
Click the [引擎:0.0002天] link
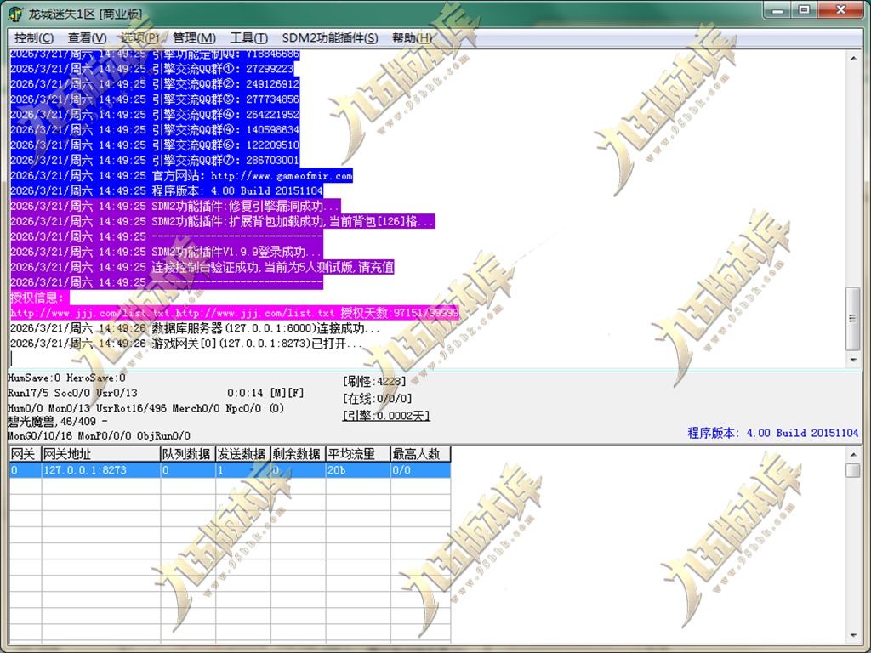tap(386, 415)
